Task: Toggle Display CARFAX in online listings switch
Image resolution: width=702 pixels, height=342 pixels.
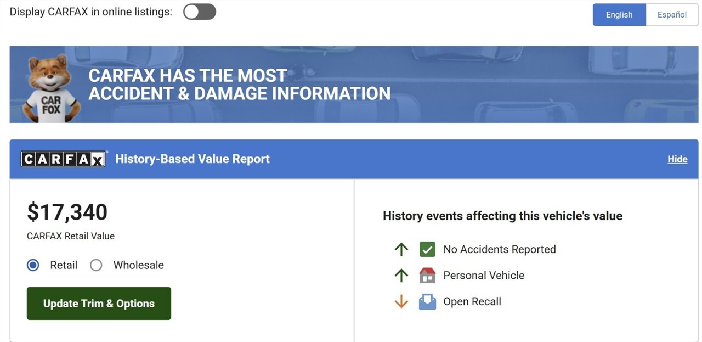Action: (x=199, y=12)
